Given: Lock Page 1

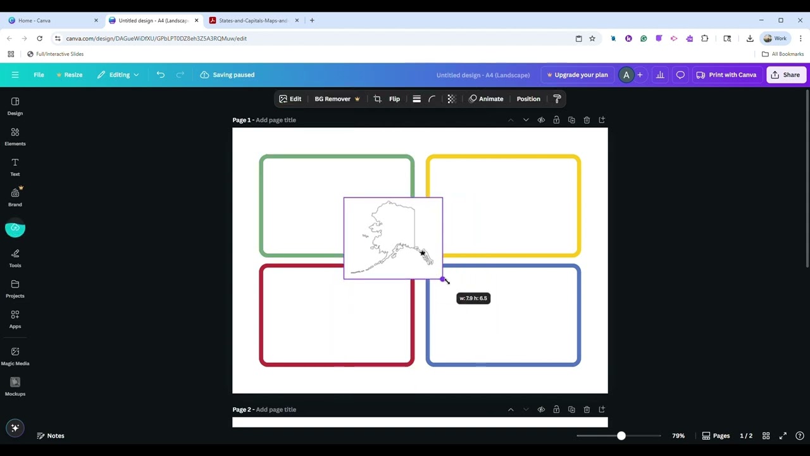Looking at the screenshot, I should pyautogui.click(x=556, y=120).
